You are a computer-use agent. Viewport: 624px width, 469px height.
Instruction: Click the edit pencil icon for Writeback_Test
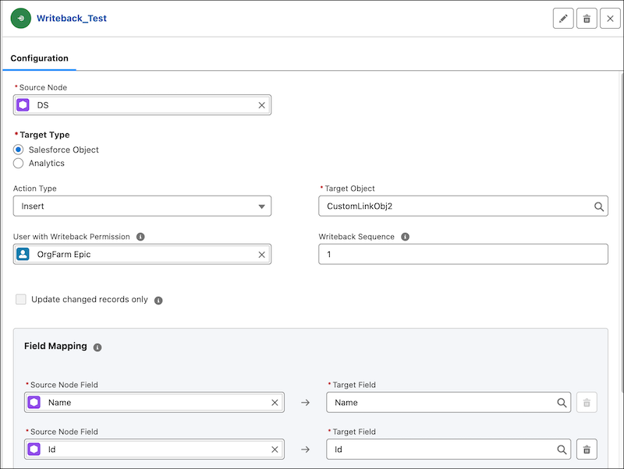pos(563,19)
